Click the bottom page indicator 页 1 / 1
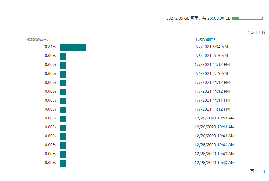This screenshot has height=181, width=269. (256, 171)
